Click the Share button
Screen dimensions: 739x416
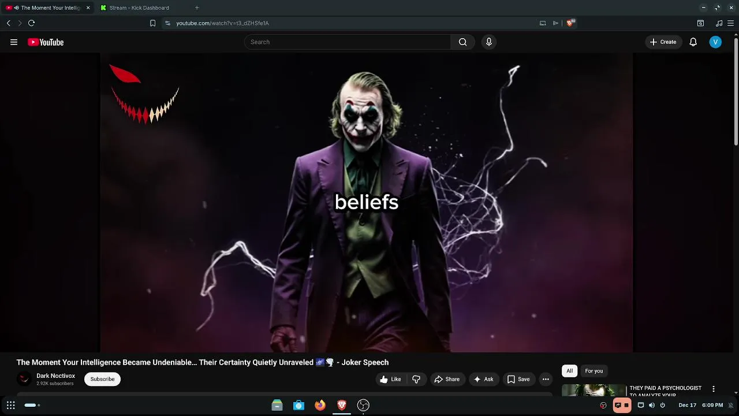[x=447, y=379]
